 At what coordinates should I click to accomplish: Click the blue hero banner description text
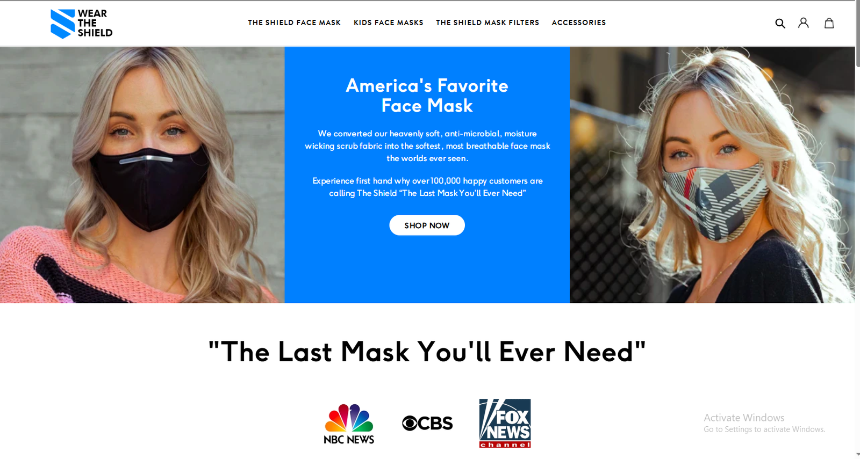coord(427,163)
